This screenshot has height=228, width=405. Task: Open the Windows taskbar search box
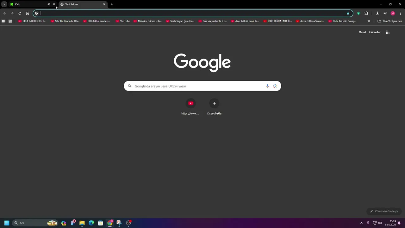(35, 223)
